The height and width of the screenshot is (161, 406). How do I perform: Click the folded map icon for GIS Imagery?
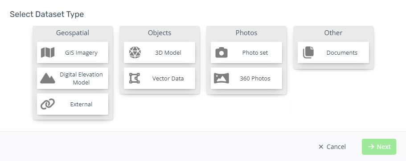(x=48, y=52)
